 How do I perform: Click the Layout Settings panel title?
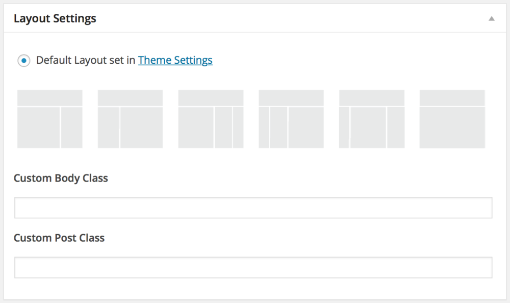point(55,19)
